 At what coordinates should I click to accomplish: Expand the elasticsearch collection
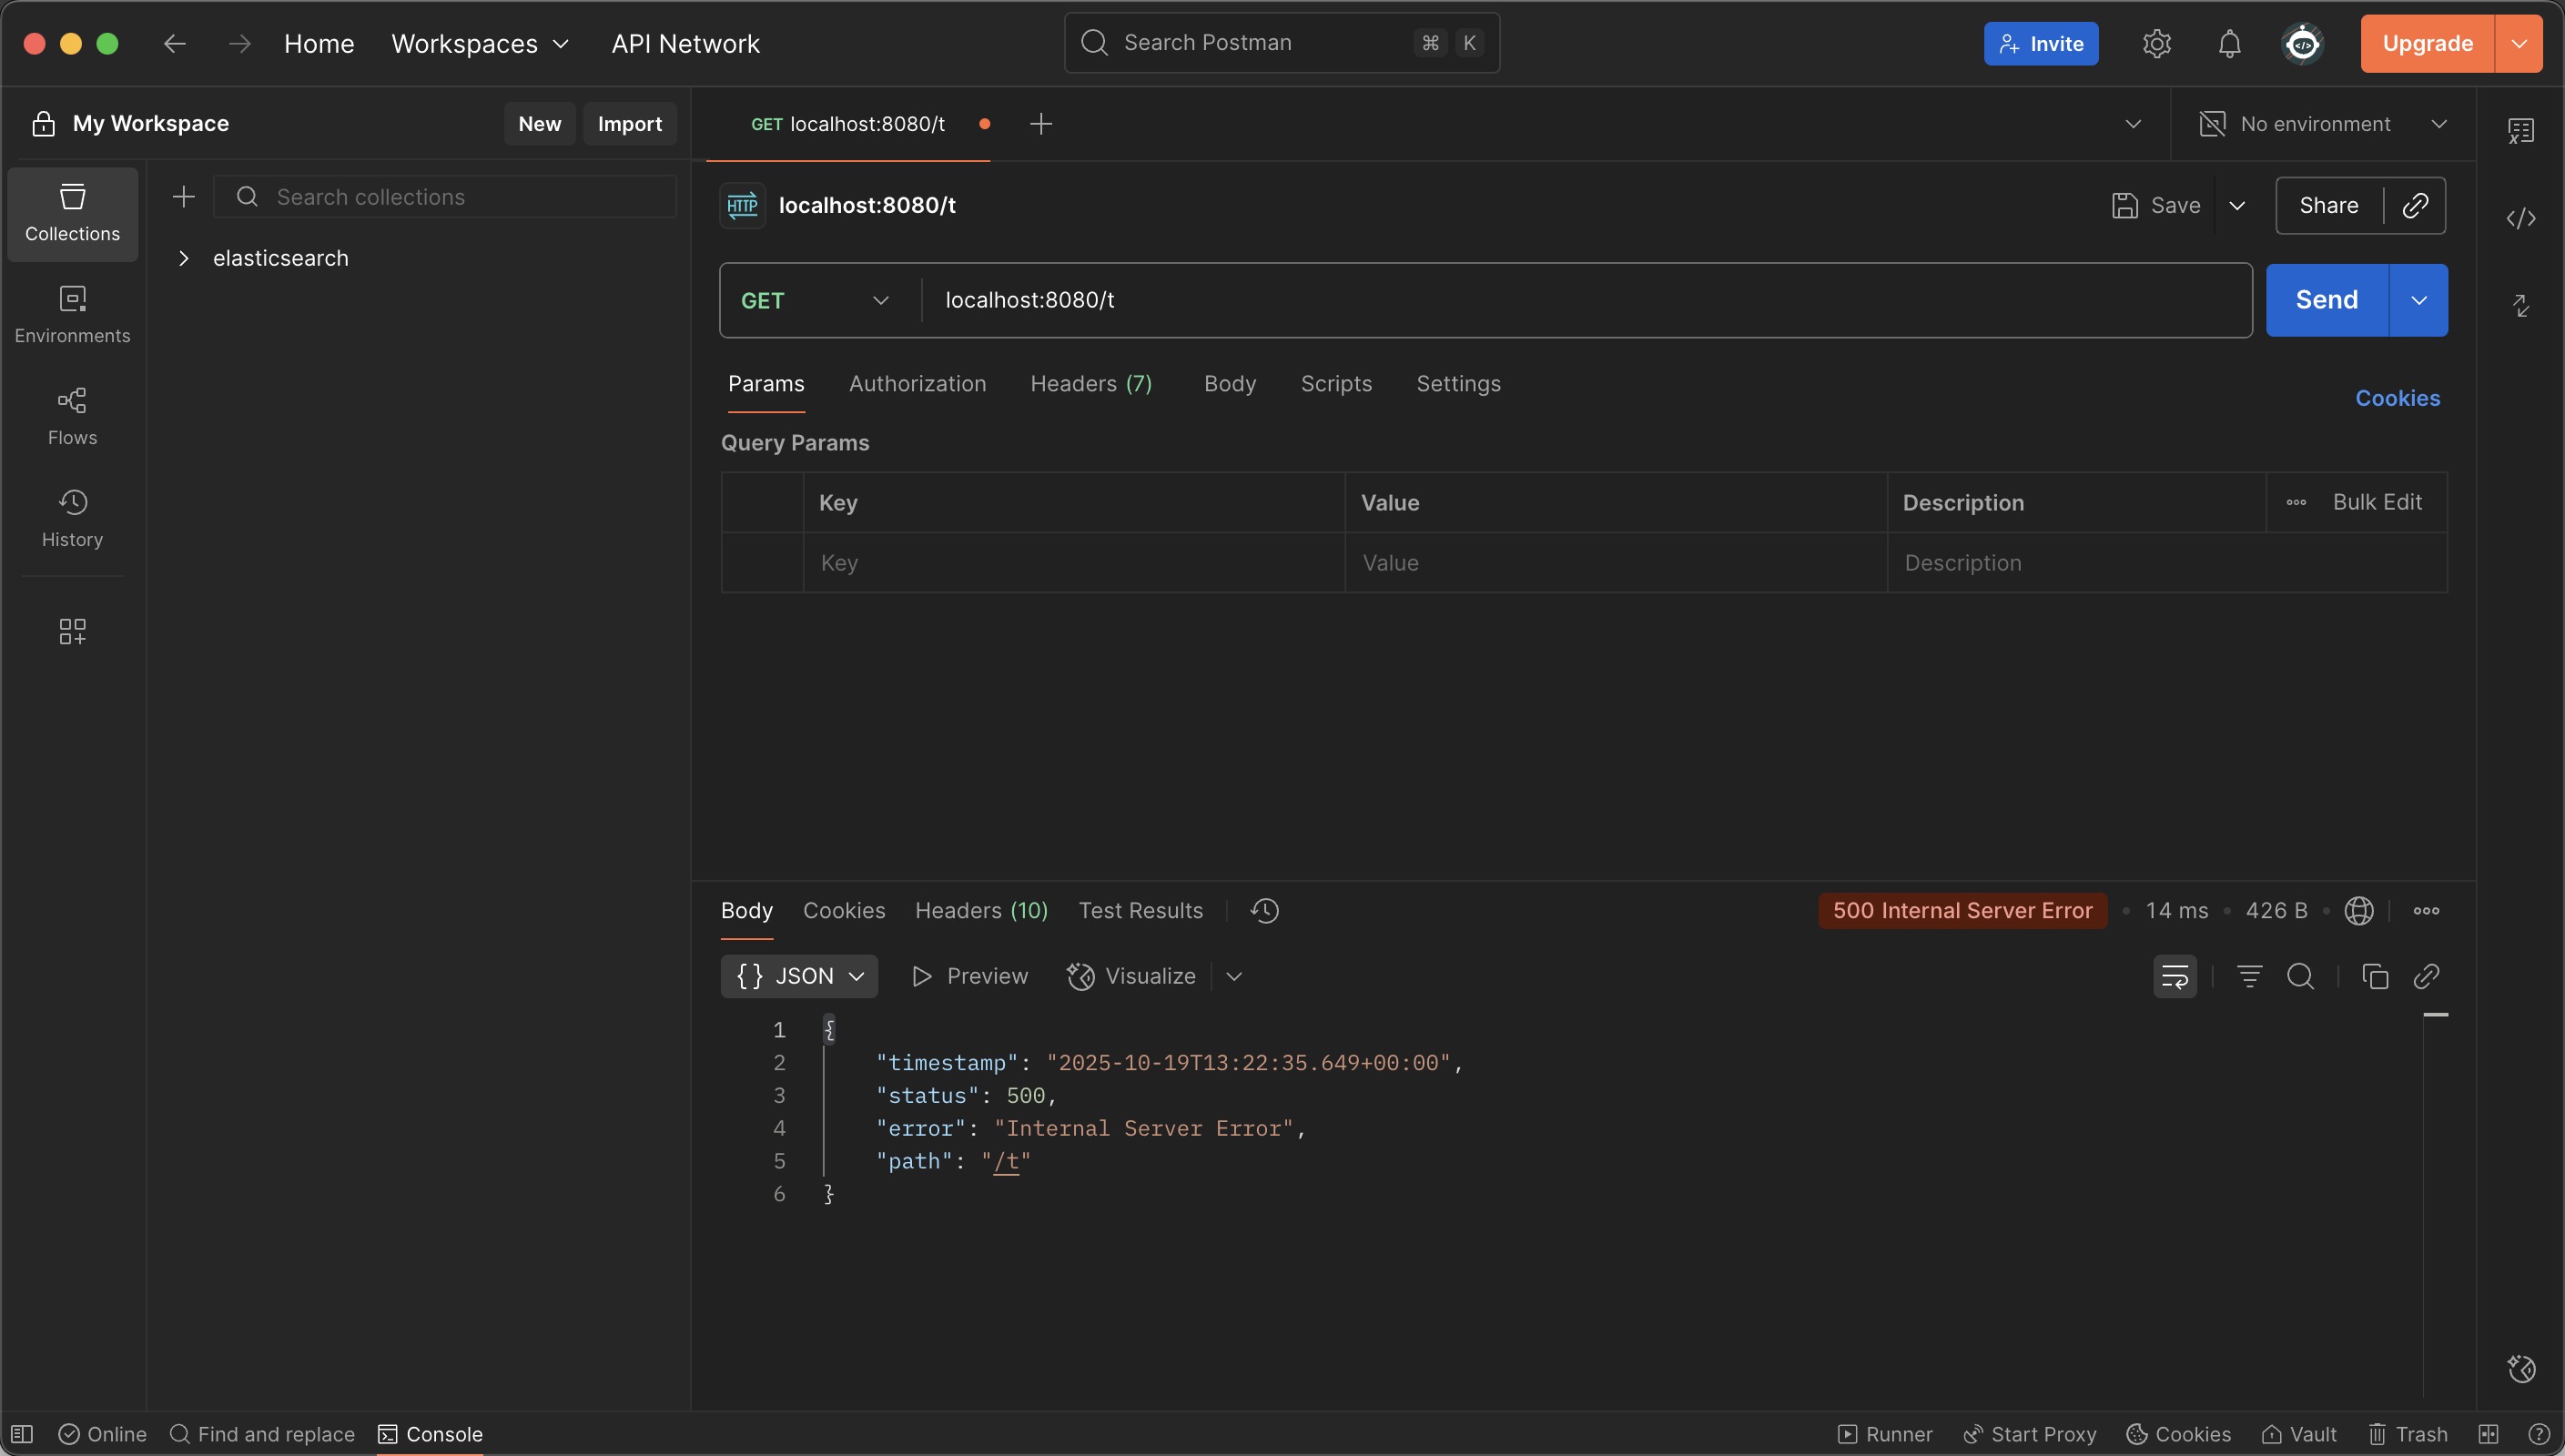click(x=183, y=258)
